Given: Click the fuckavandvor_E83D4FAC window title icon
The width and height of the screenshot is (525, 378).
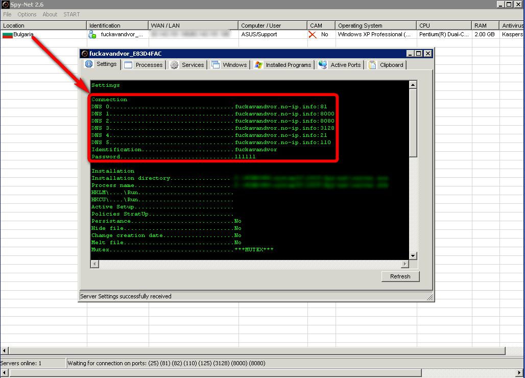Looking at the screenshot, I should (x=85, y=54).
